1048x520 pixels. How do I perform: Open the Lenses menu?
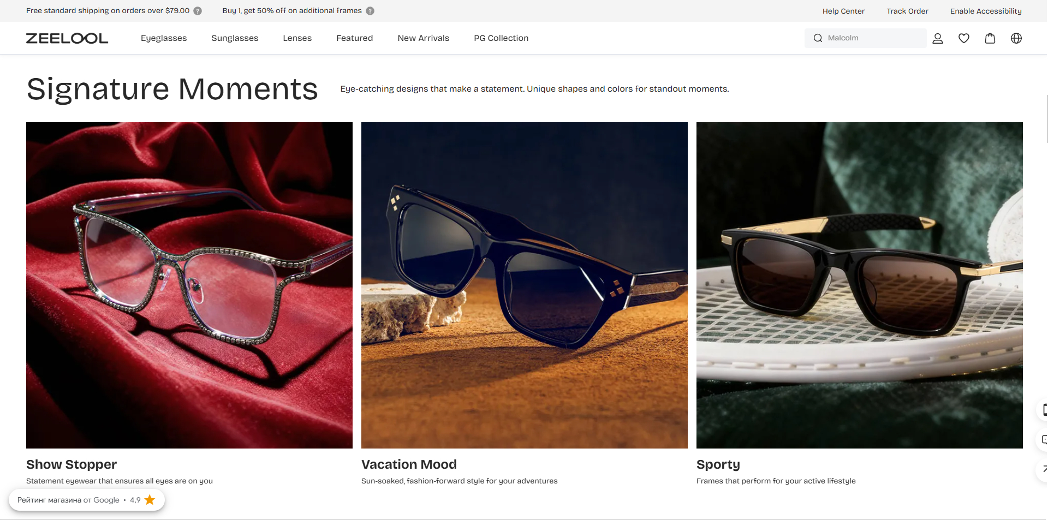click(x=297, y=38)
